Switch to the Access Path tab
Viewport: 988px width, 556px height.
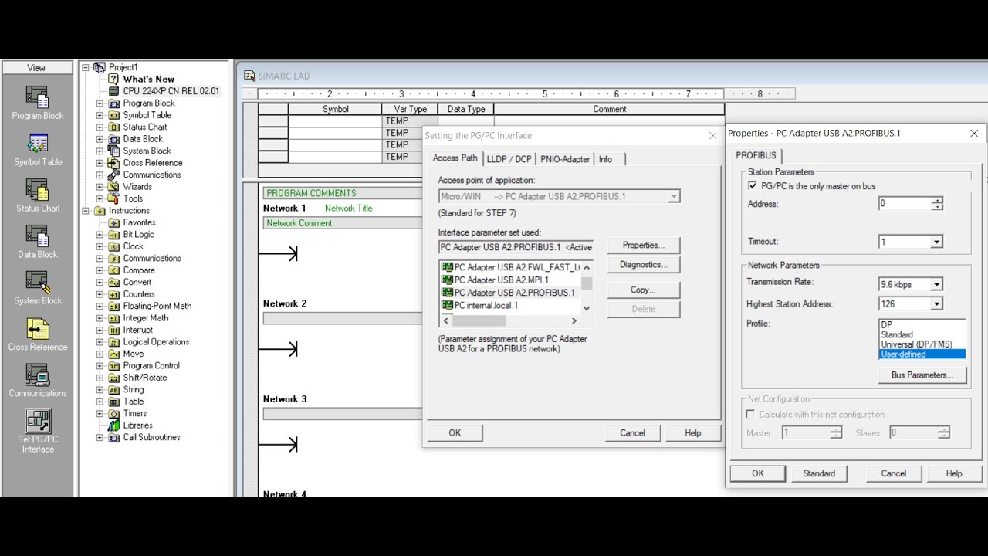455,158
